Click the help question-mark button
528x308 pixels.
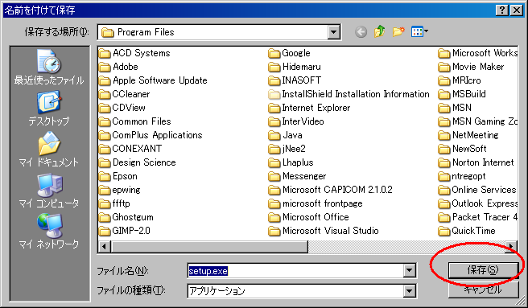[501, 10]
